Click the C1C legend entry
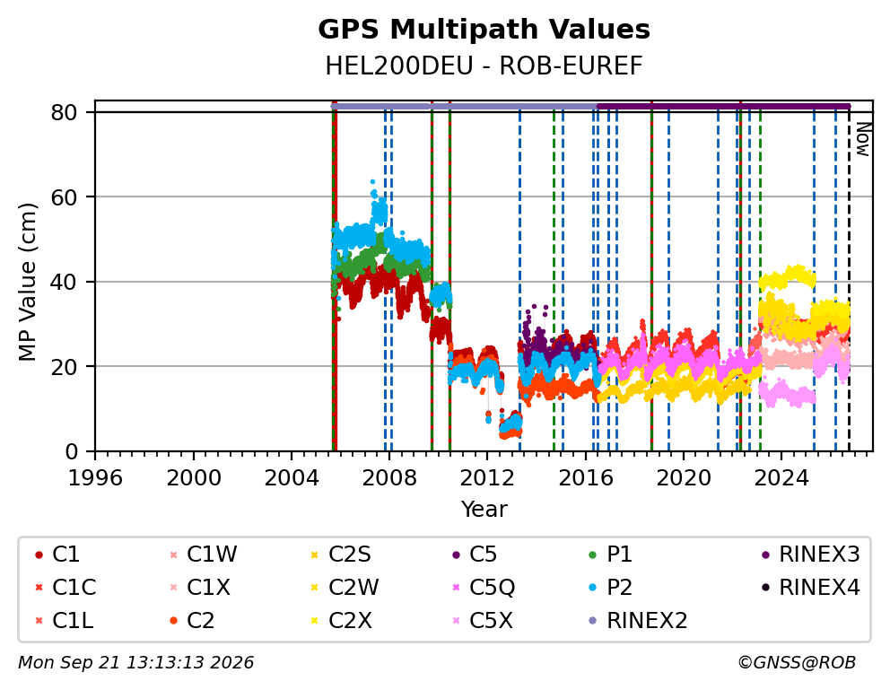Screen dimensions: 890x690 [65, 588]
